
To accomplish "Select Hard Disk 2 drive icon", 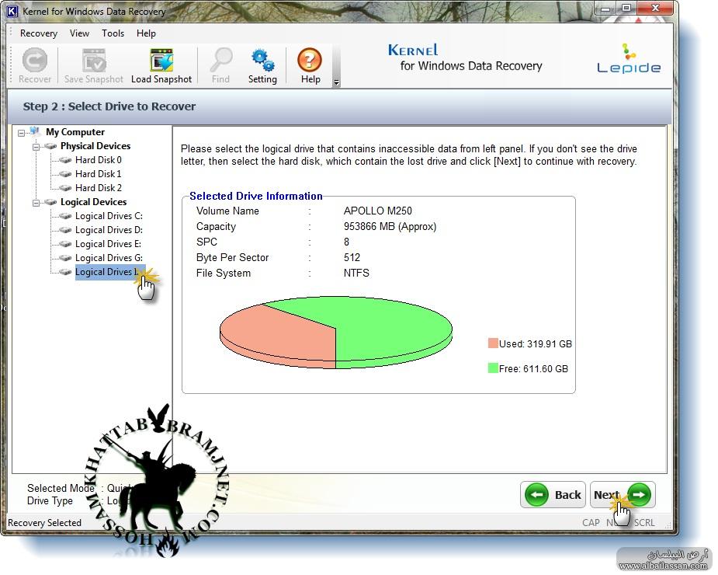I will coord(65,188).
